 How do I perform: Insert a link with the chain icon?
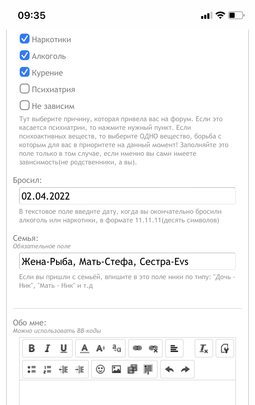point(137,348)
